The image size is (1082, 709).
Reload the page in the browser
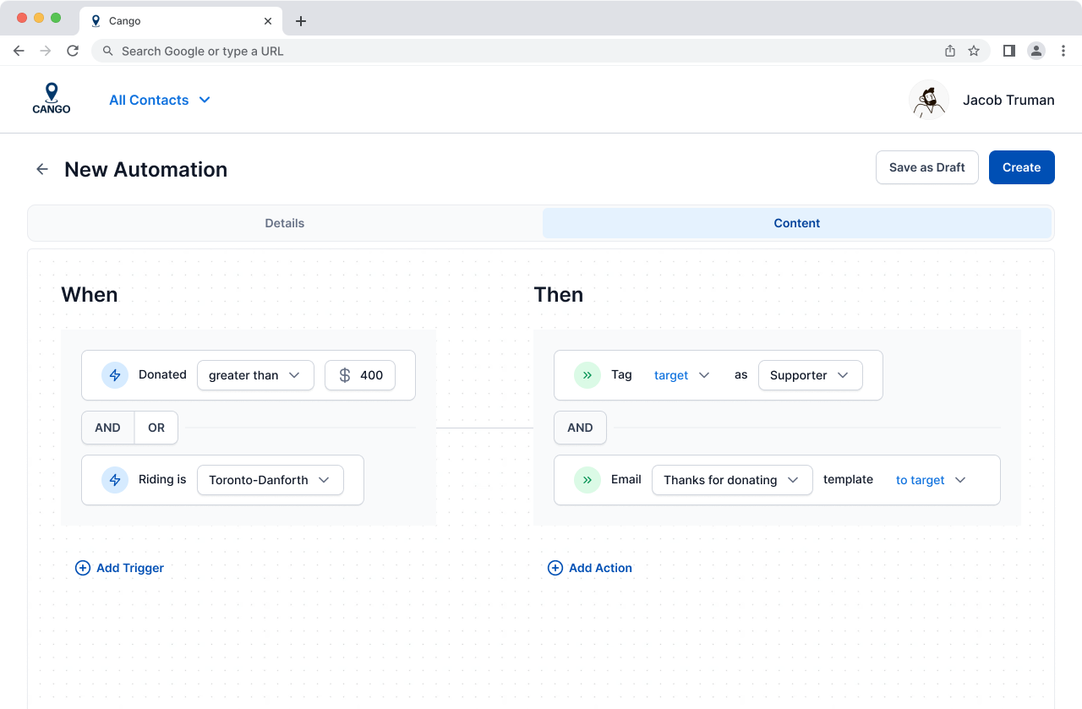click(73, 51)
